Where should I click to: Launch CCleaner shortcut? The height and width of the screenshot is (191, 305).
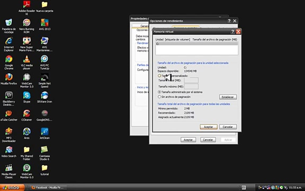[27, 113]
